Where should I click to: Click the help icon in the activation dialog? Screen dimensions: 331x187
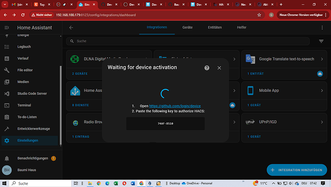coord(207,68)
